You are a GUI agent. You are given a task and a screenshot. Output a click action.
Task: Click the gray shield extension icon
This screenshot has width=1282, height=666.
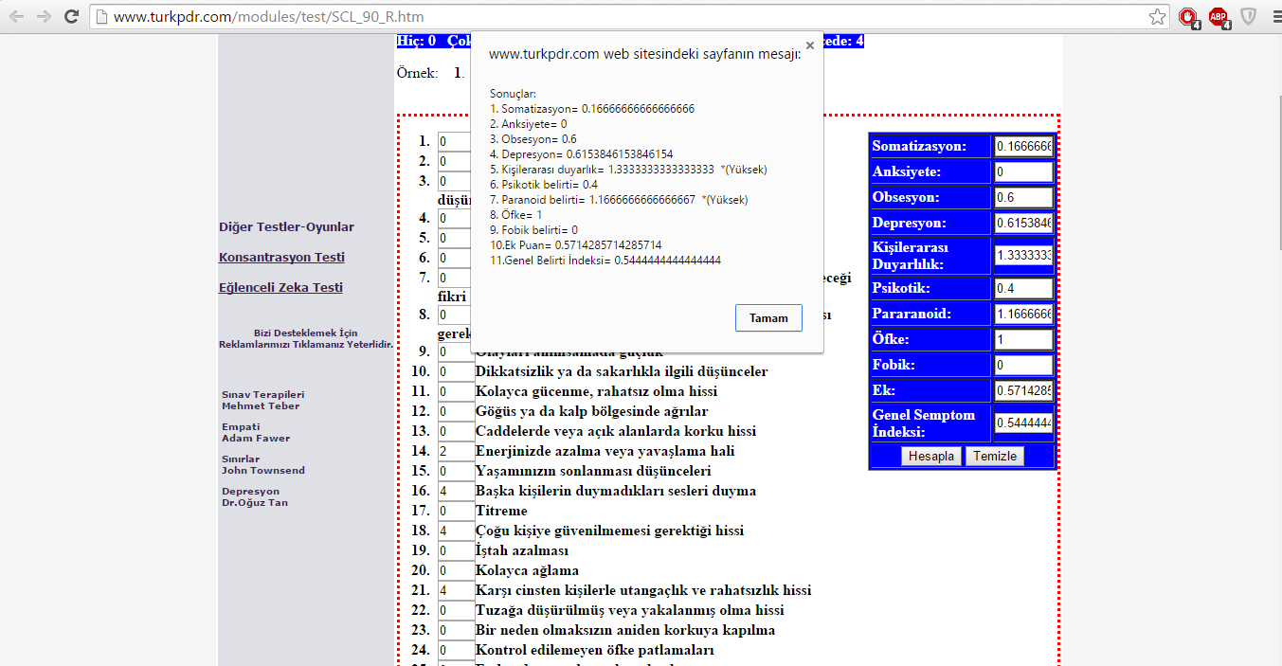(x=1248, y=17)
